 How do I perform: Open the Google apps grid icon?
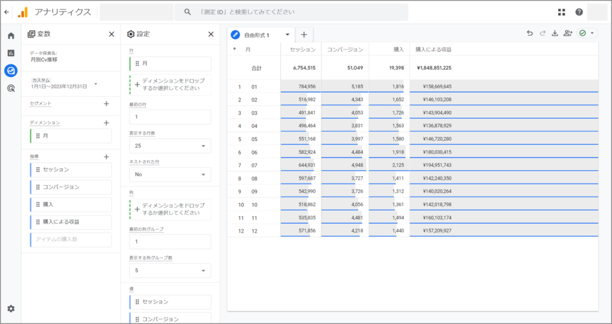pyautogui.click(x=561, y=12)
